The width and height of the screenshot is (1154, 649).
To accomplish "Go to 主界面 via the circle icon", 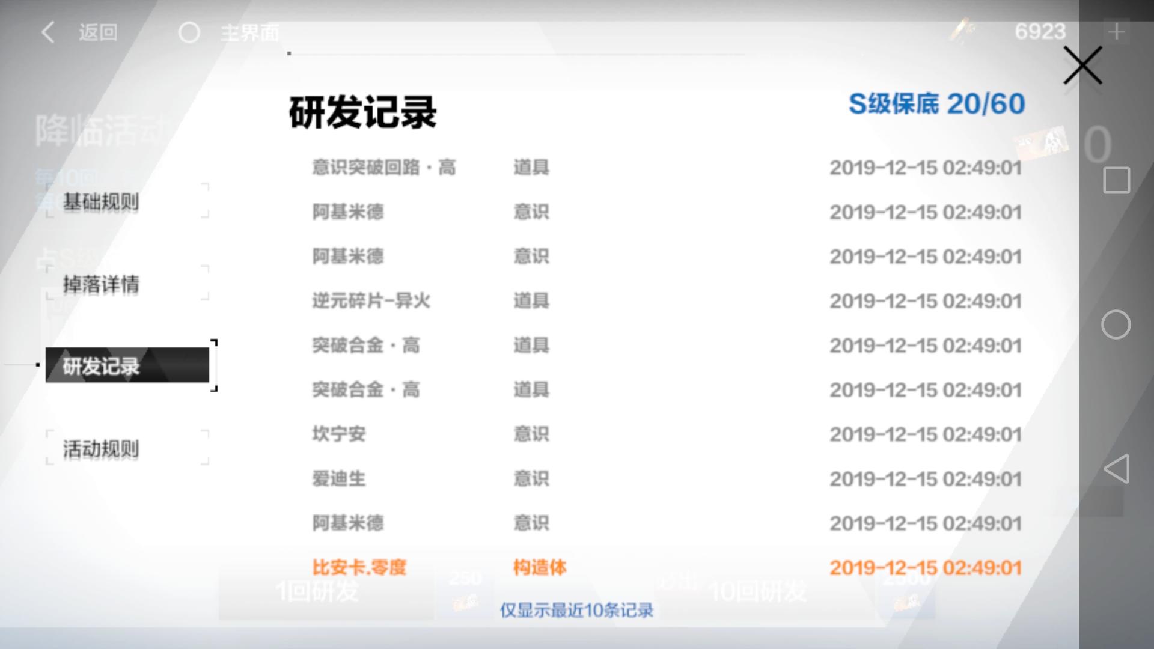I will click(189, 32).
